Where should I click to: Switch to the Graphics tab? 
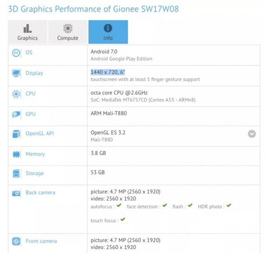pyautogui.click(x=27, y=32)
